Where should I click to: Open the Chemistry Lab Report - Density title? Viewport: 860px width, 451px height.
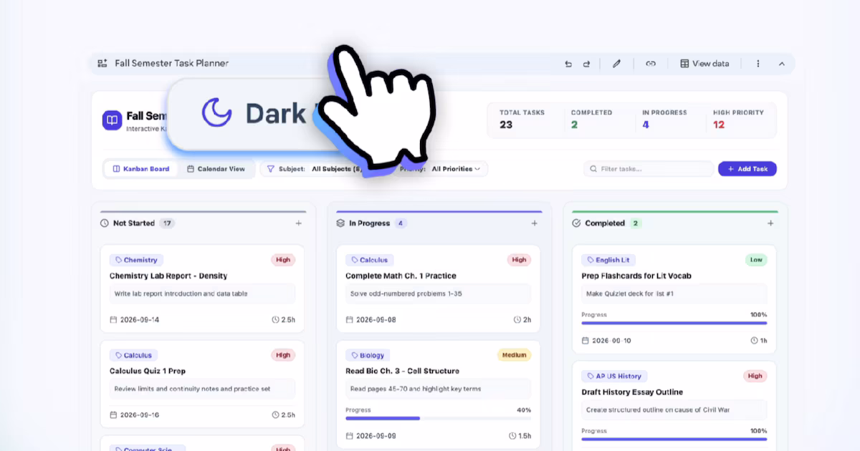click(x=168, y=276)
